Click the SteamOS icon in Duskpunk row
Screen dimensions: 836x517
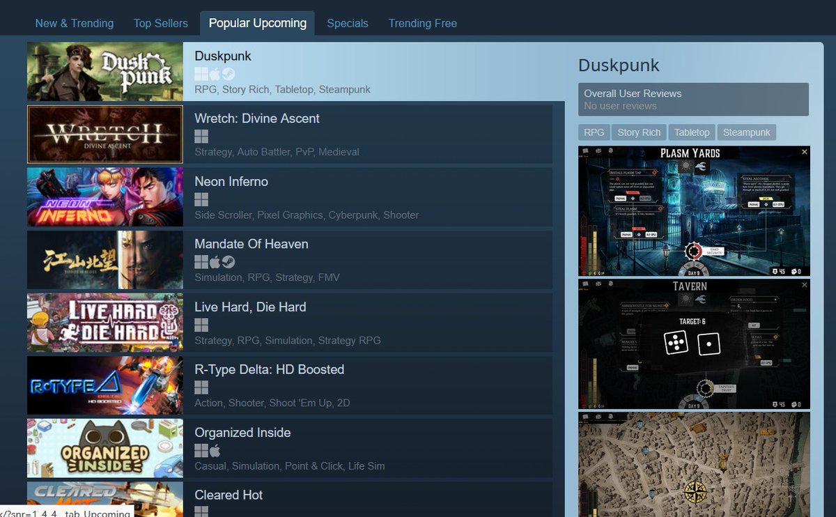[229, 74]
